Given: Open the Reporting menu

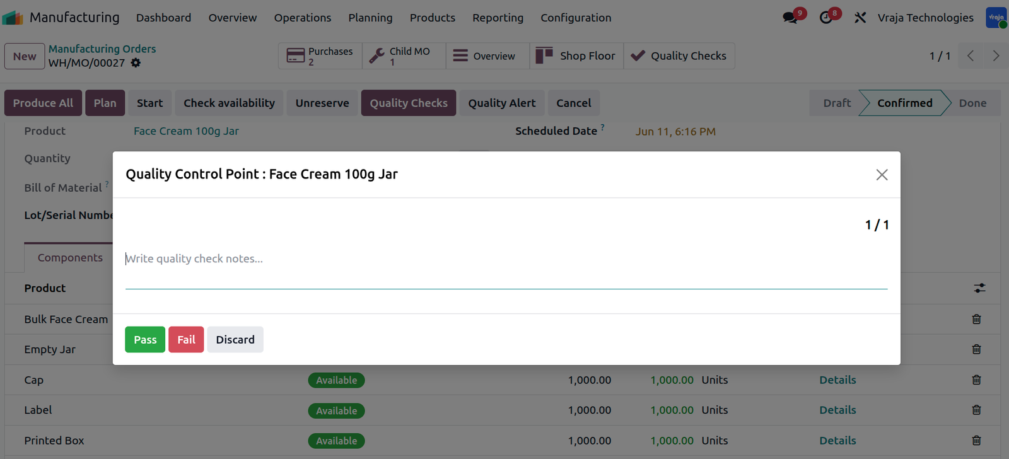Looking at the screenshot, I should (x=498, y=18).
